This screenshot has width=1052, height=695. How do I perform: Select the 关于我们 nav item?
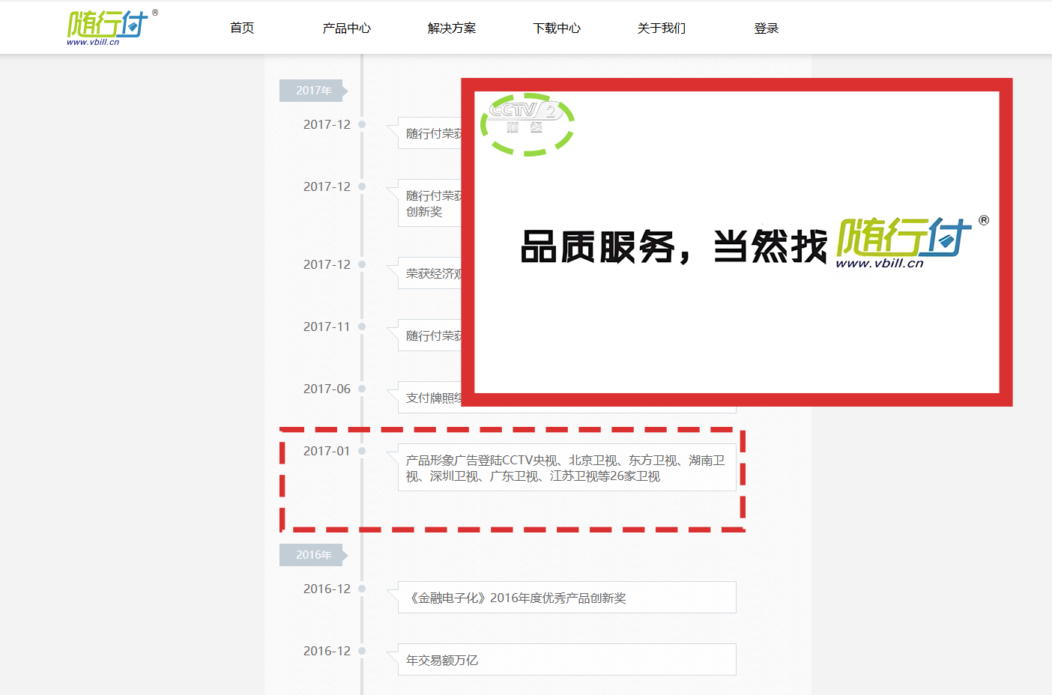pos(662,28)
